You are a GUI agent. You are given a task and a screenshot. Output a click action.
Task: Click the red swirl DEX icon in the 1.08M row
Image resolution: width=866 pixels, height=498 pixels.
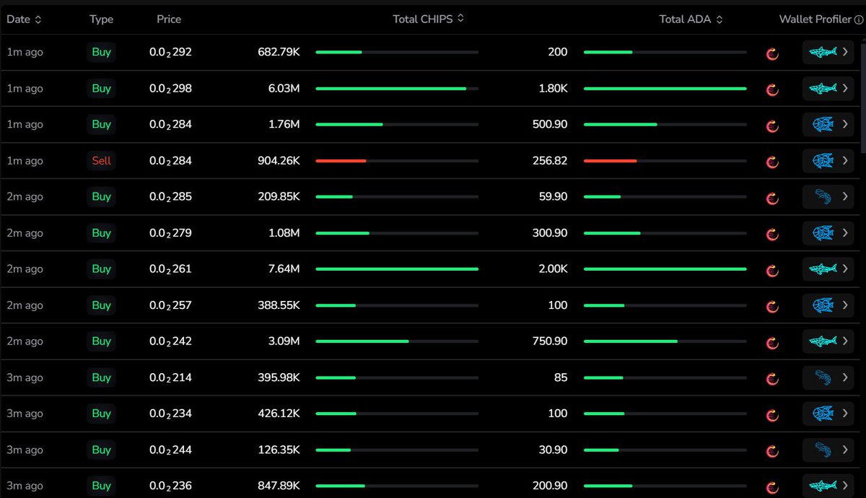(x=772, y=233)
